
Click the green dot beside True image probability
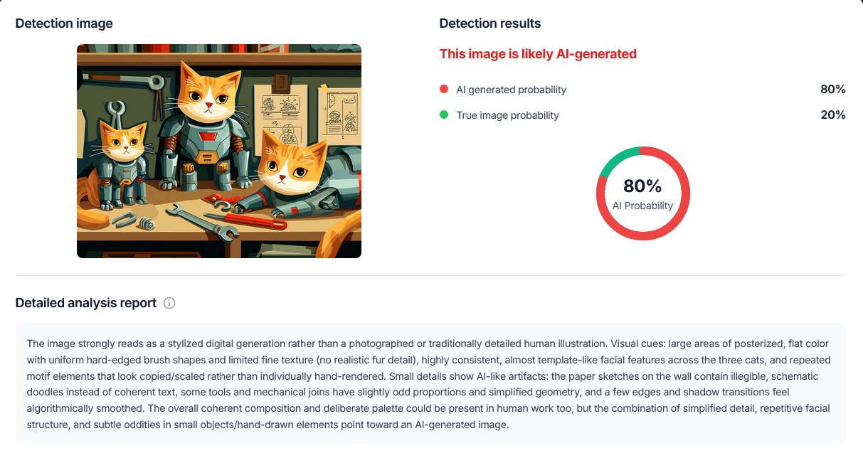444,115
